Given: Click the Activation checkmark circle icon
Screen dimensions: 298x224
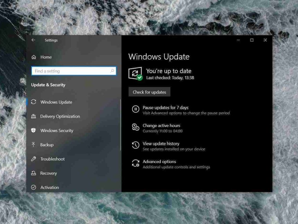Looking at the screenshot, I should [34, 187].
